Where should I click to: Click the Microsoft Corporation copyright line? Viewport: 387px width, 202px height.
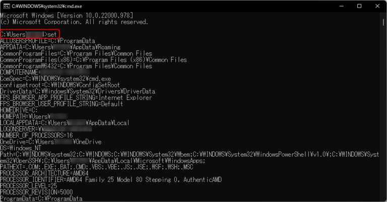pyautogui.click(x=74, y=22)
